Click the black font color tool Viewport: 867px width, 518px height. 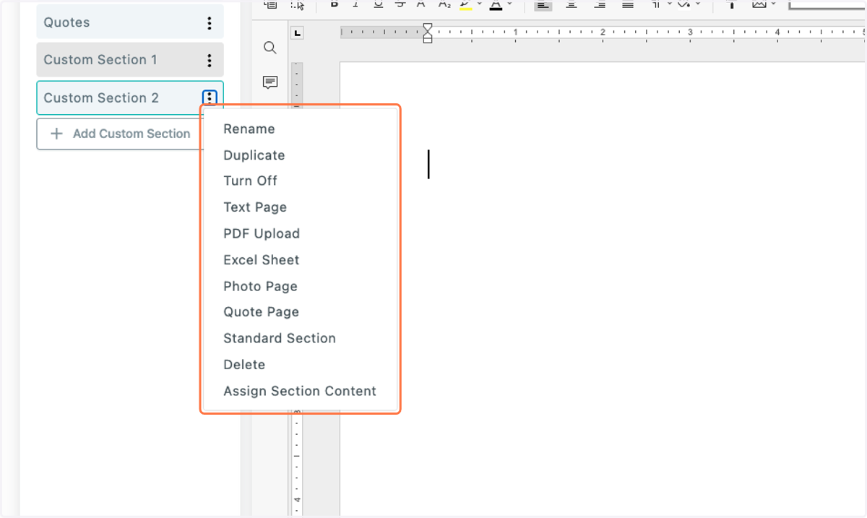coord(496,5)
